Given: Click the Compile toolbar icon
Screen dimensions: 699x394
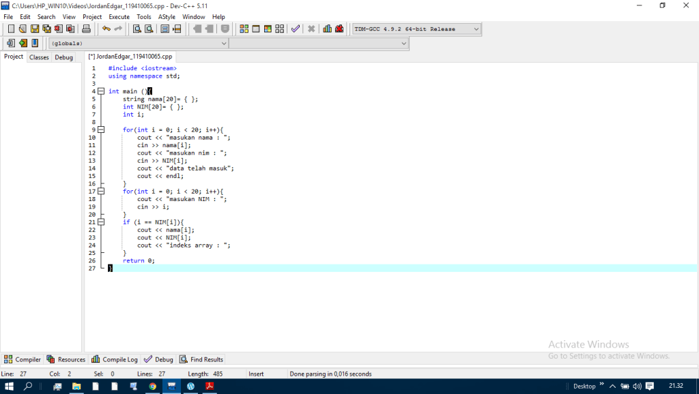Looking at the screenshot, I should pyautogui.click(x=244, y=29).
